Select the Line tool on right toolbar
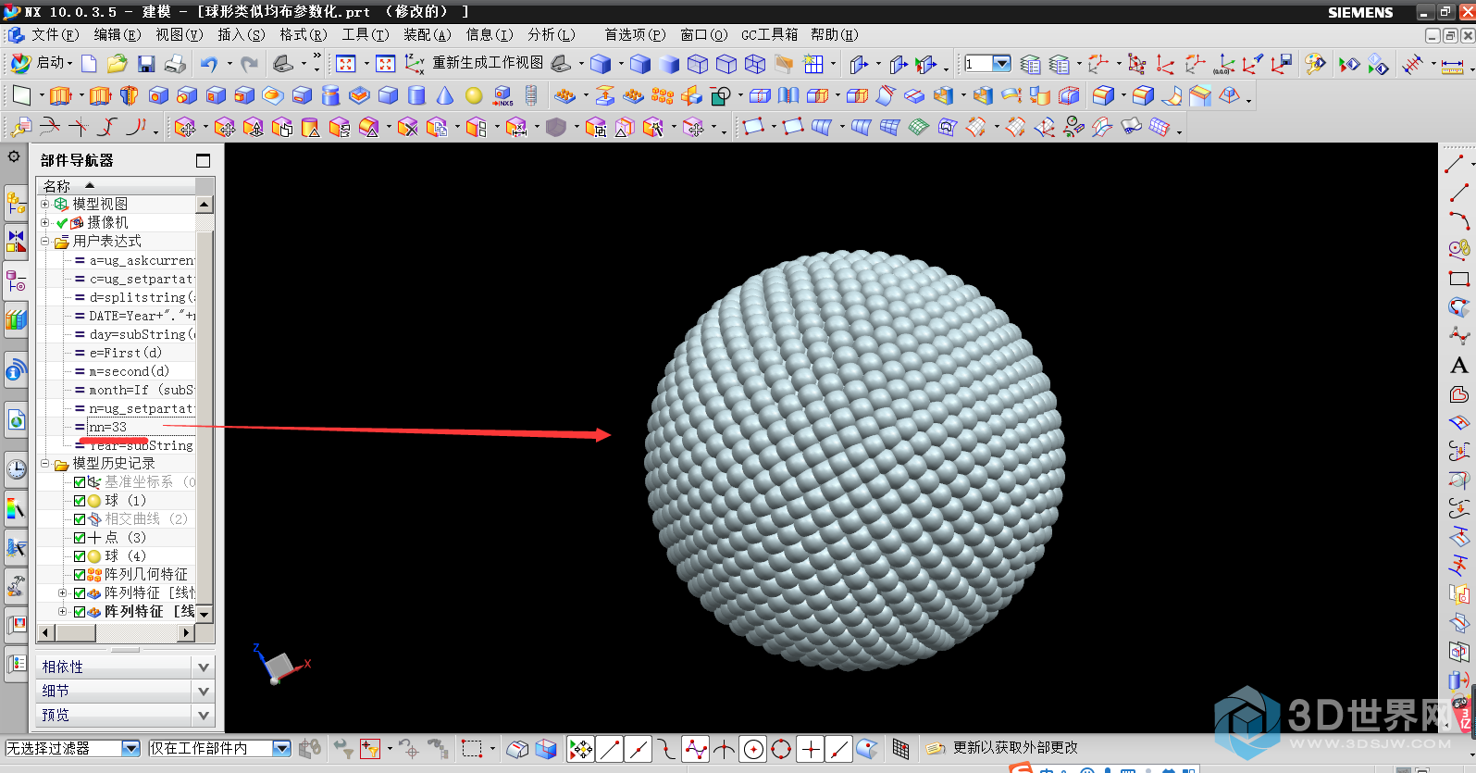The width and height of the screenshot is (1476, 773). coord(1459,193)
